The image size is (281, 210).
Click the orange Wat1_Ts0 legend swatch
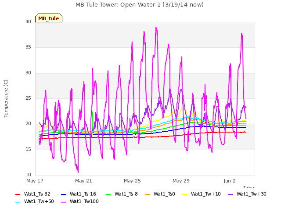(148, 194)
